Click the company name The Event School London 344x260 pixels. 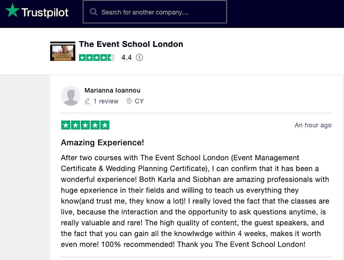[131, 44]
